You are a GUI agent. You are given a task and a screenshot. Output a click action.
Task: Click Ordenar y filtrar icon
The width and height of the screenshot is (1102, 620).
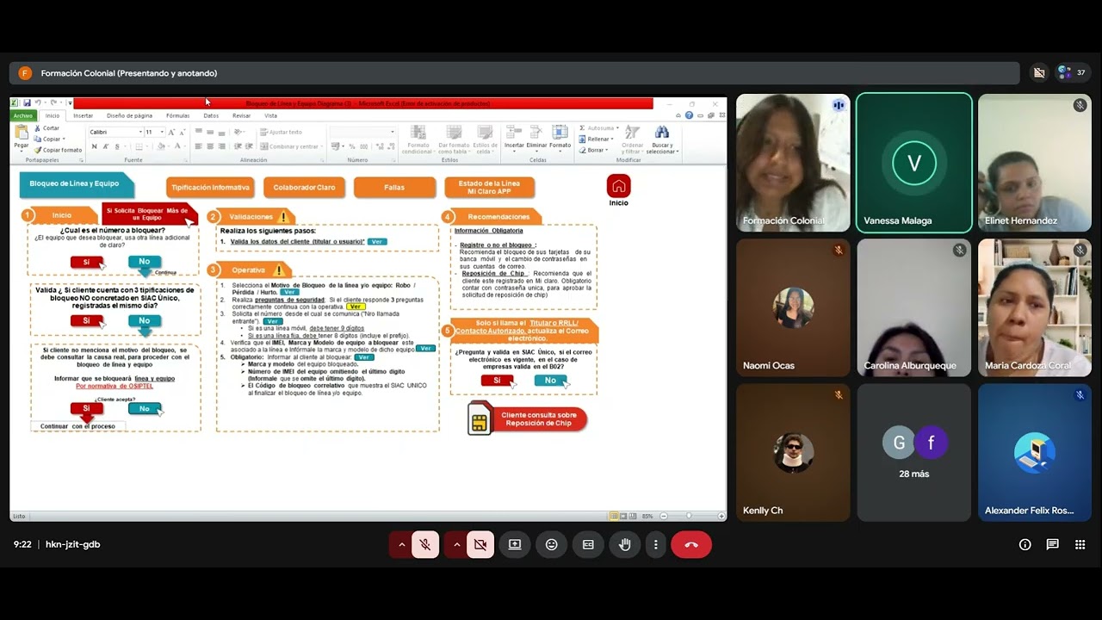pyautogui.click(x=633, y=138)
